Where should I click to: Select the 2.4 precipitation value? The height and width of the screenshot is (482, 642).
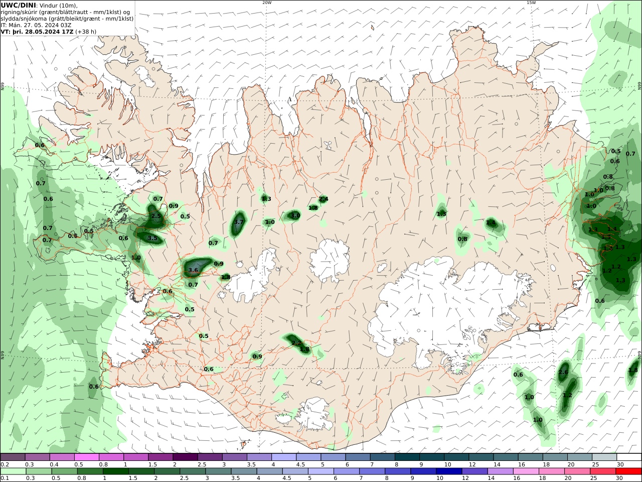pyautogui.click(x=324, y=199)
